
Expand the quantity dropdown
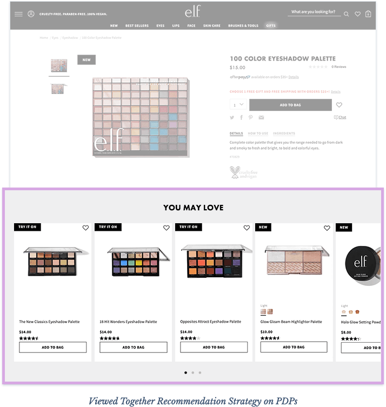[238, 105]
